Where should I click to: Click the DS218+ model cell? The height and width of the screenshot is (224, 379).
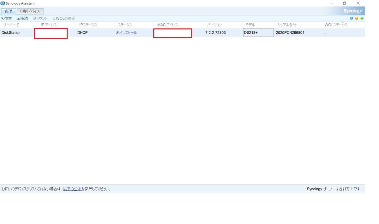pyautogui.click(x=258, y=32)
